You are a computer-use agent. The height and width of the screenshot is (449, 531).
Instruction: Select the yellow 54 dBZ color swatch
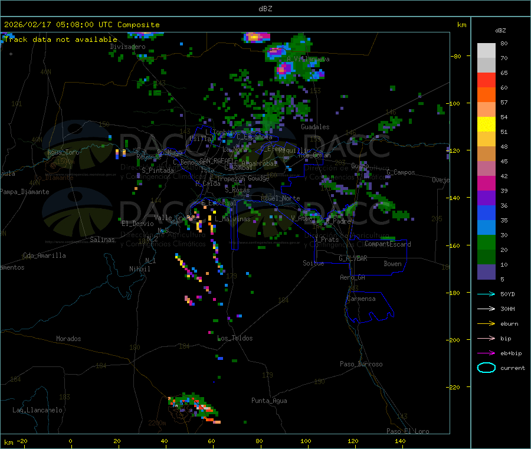tap(486, 124)
